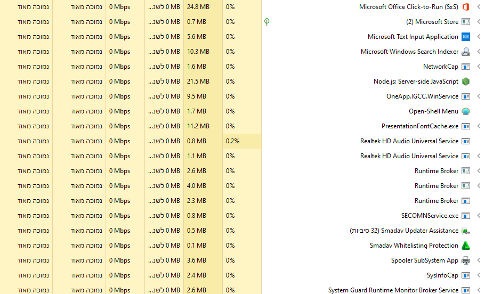Click the OneApp.IGCC.WinService icon
Image resolution: width=485 pixels, height=294 pixels.
pos(465,96)
